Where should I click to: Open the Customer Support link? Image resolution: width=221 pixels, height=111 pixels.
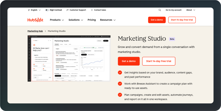pos(76,10)
